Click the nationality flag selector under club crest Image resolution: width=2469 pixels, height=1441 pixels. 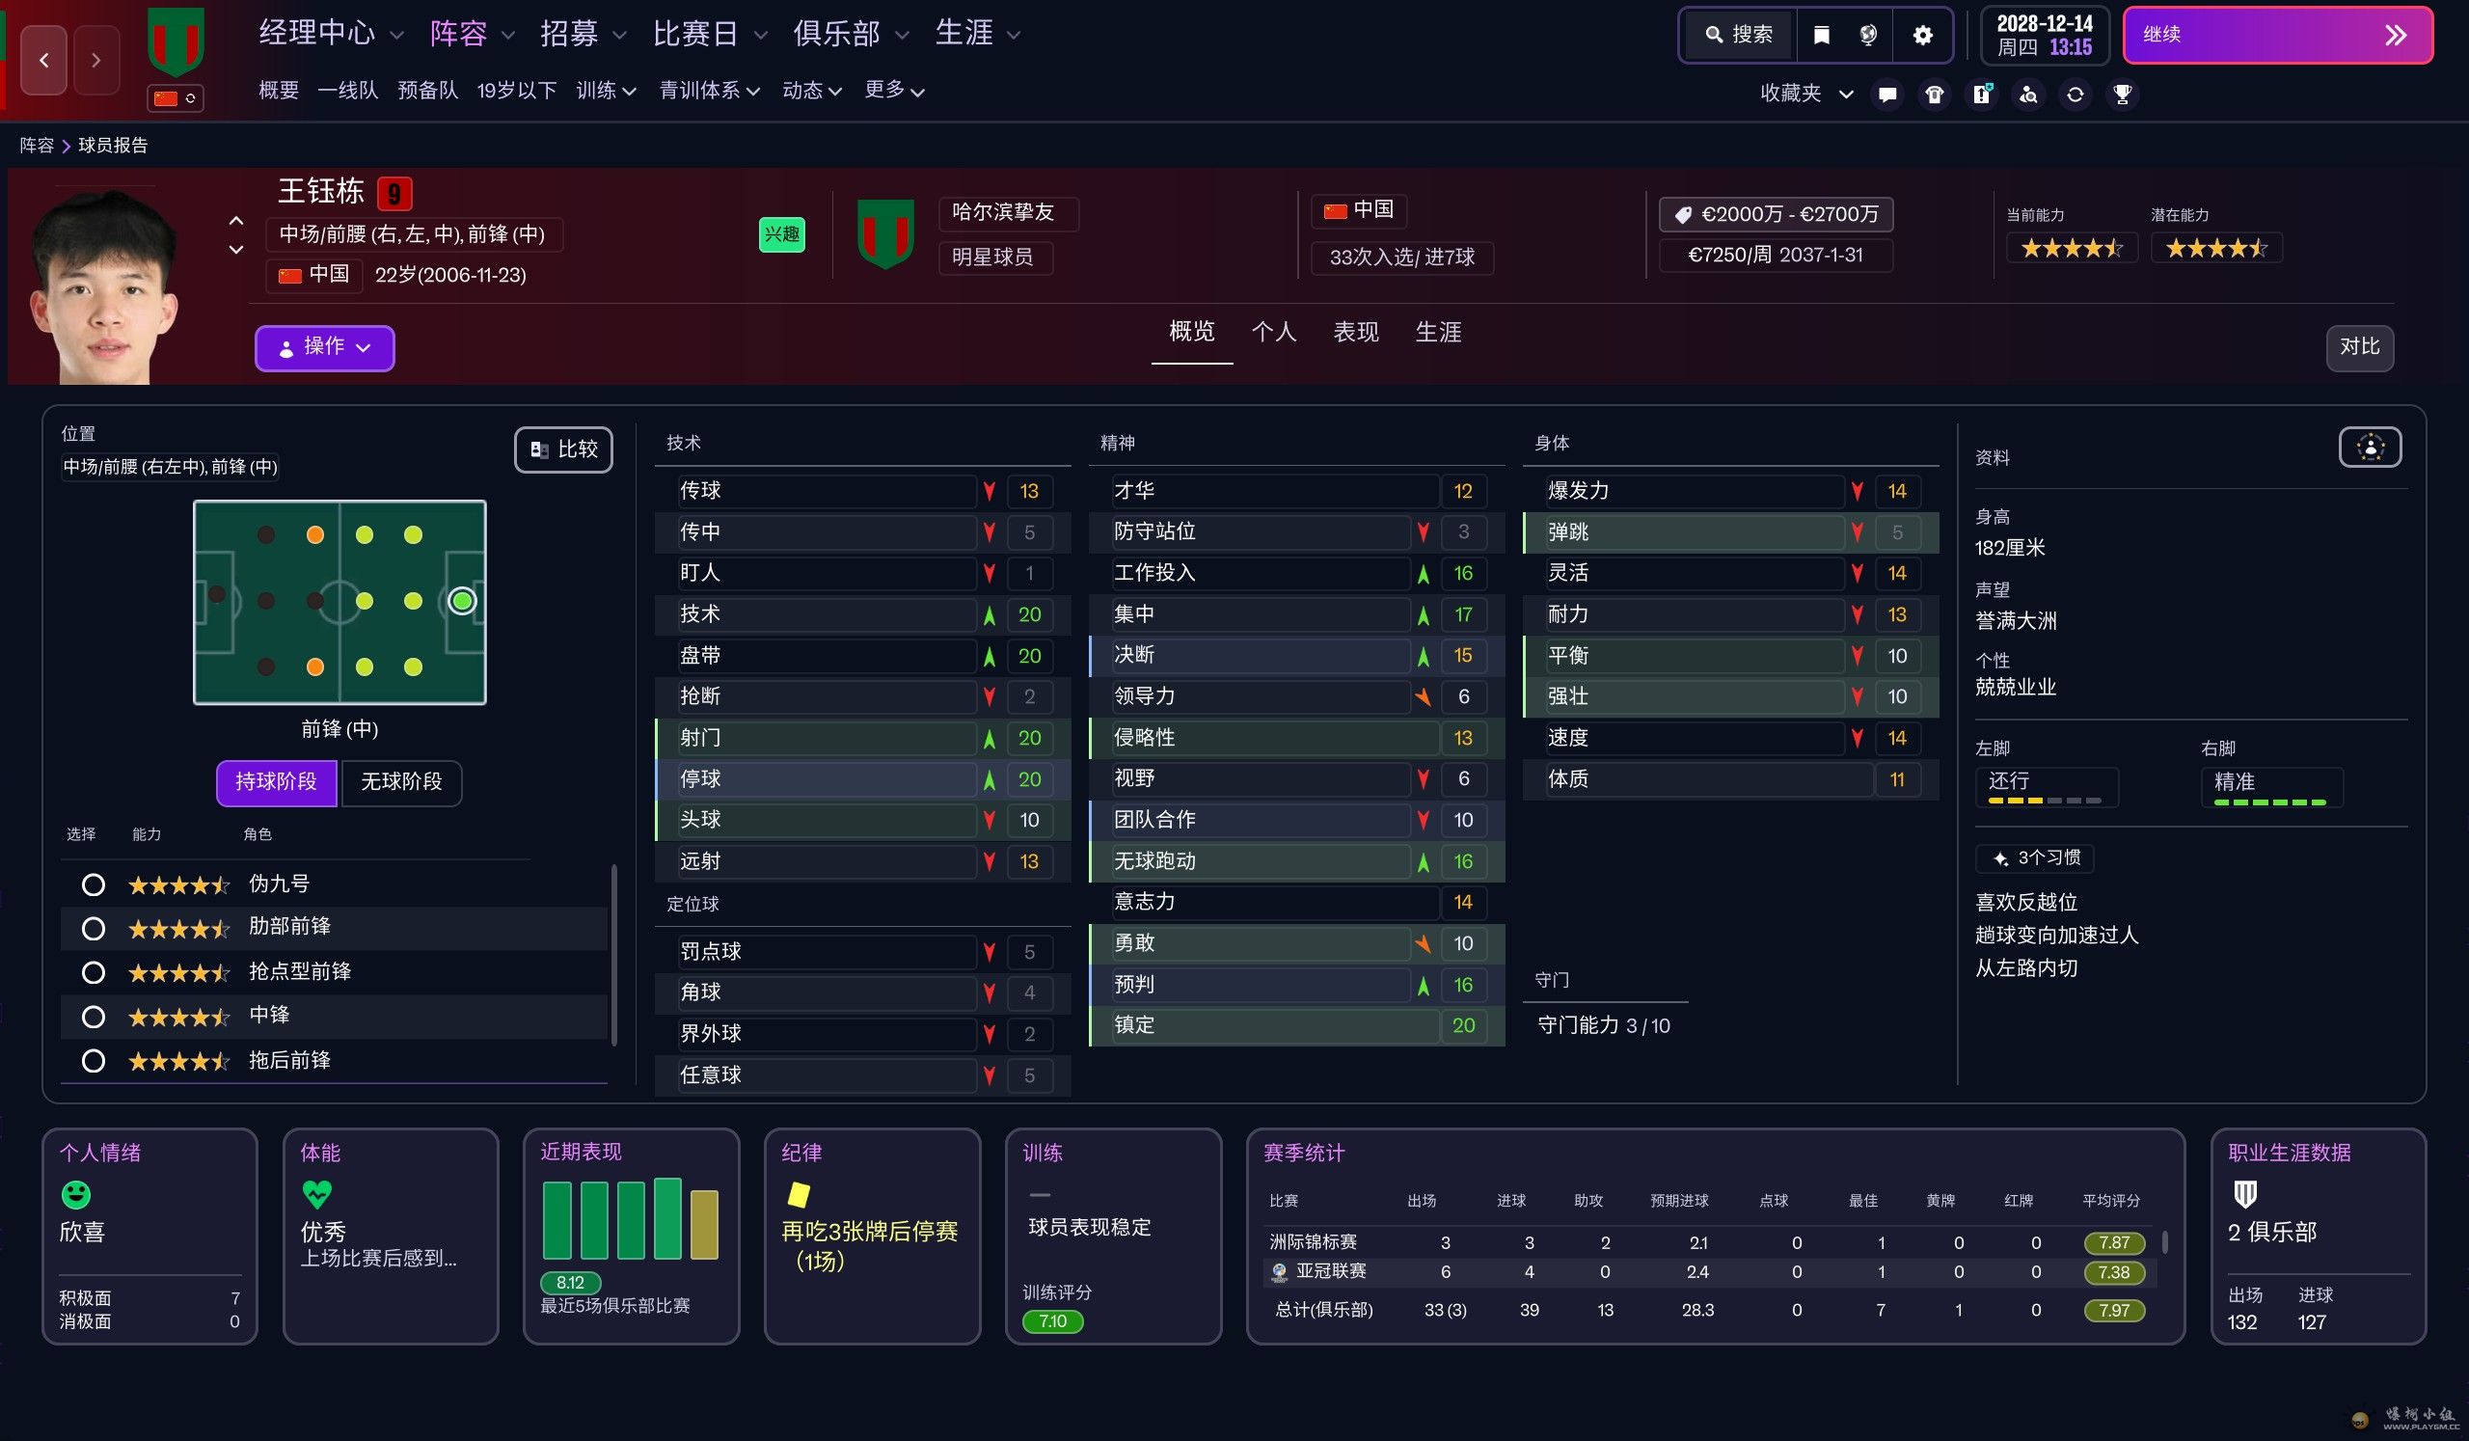point(176,98)
